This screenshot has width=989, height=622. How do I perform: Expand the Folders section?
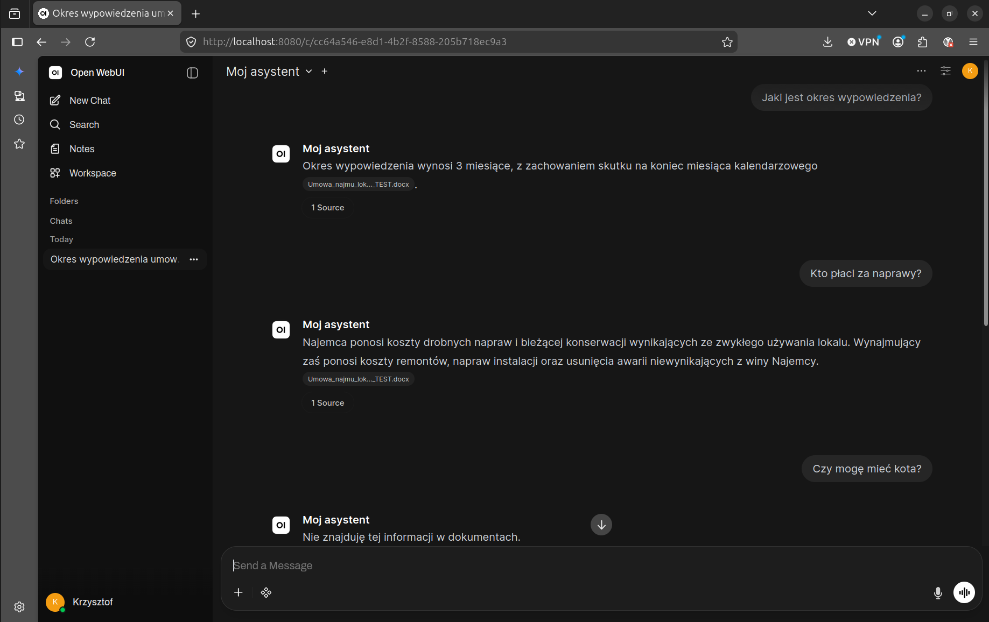tap(64, 201)
